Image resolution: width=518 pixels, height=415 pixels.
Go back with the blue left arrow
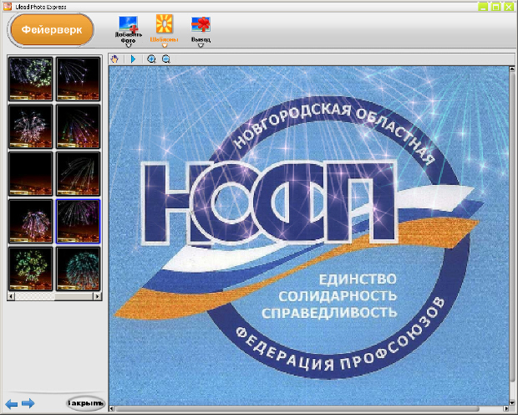pyautogui.click(x=12, y=404)
